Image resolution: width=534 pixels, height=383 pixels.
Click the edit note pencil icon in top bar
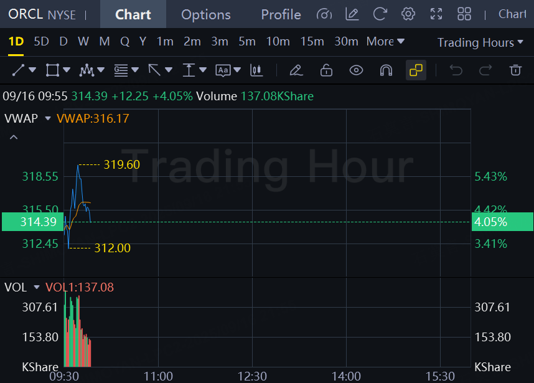click(352, 14)
